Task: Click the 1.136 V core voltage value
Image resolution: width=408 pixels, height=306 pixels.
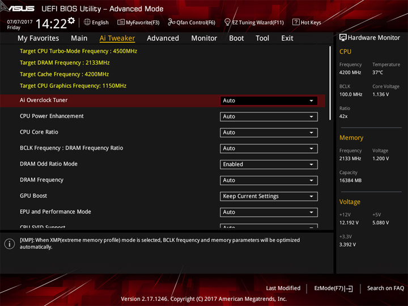Action: (x=380, y=94)
